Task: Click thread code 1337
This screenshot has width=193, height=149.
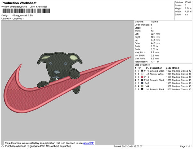Action: (x=169, y=86)
